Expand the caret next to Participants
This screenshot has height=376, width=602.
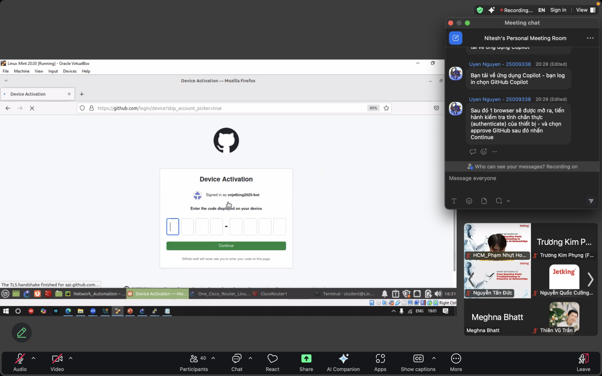coord(213,358)
